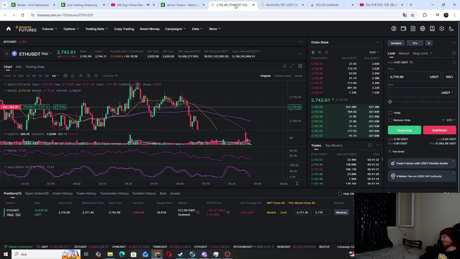460x259 pixels.
Task: Switch chart to Original view
Action: 265,76
